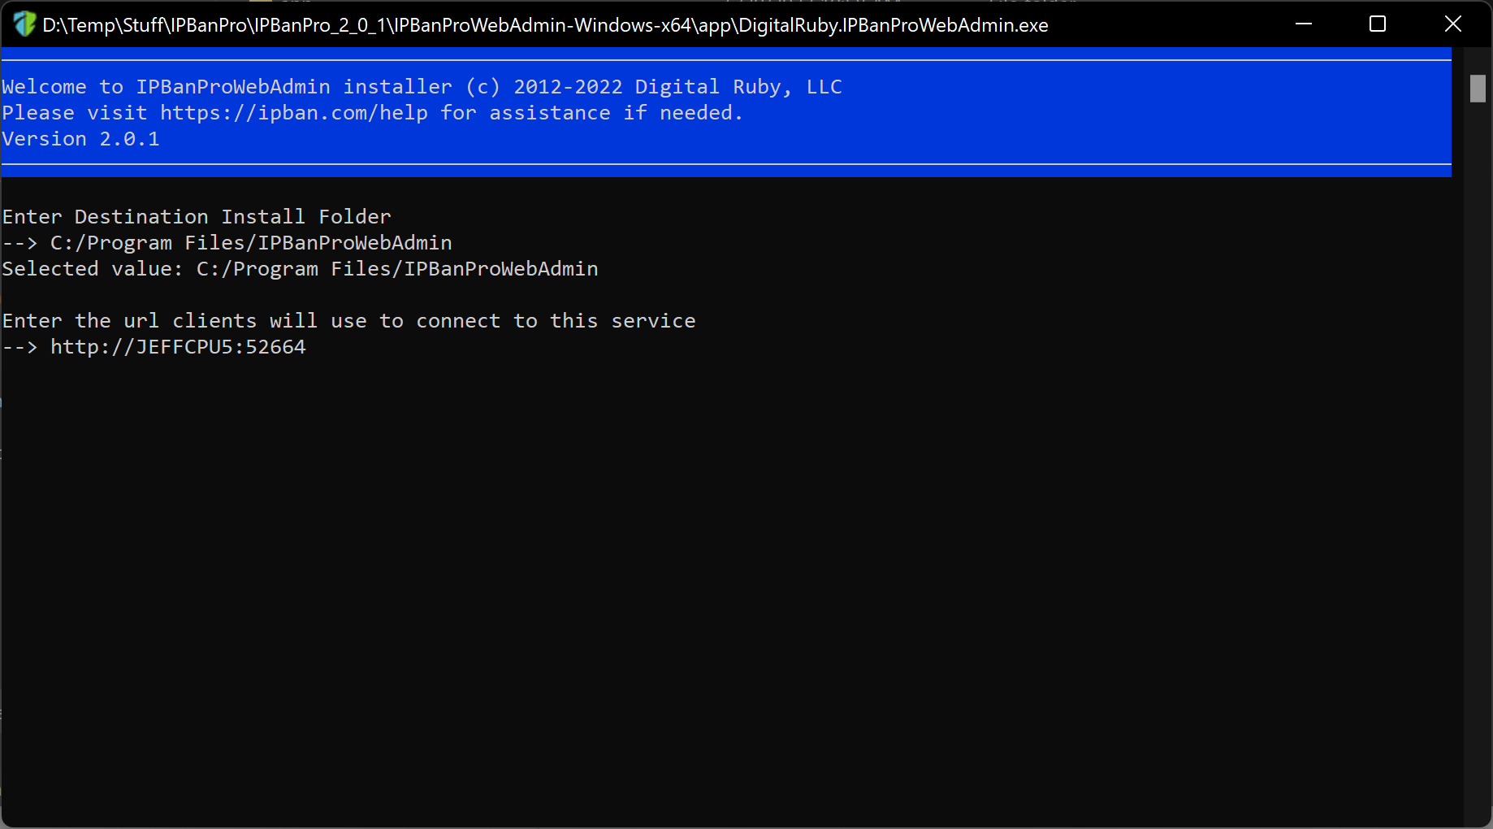Click the window title path text
Screen dimensions: 1493x829
[x=545, y=25]
